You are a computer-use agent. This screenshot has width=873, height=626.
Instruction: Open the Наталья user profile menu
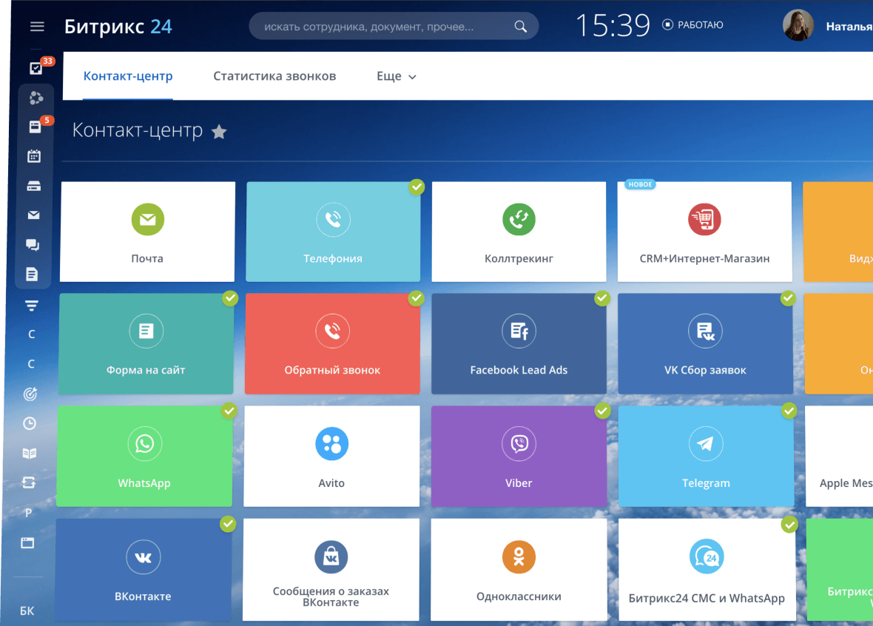[x=827, y=27]
